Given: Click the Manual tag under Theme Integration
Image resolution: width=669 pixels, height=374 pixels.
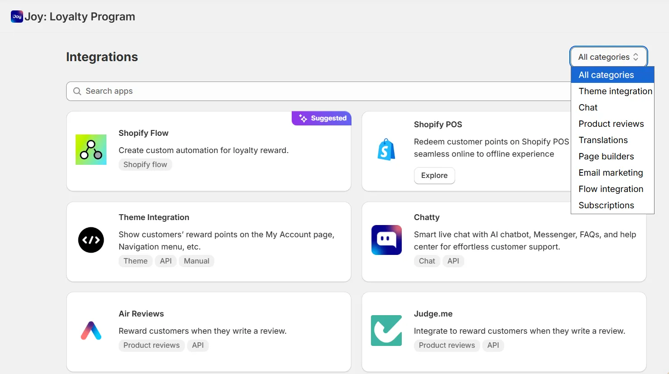Looking at the screenshot, I should coord(197,261).
